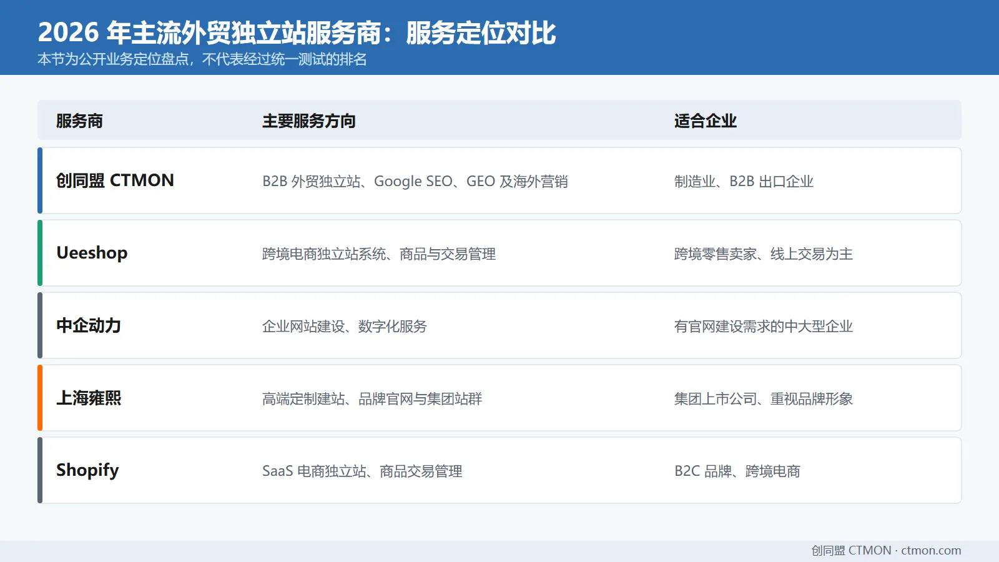Click the 适合企业 column header

point(706,121)
